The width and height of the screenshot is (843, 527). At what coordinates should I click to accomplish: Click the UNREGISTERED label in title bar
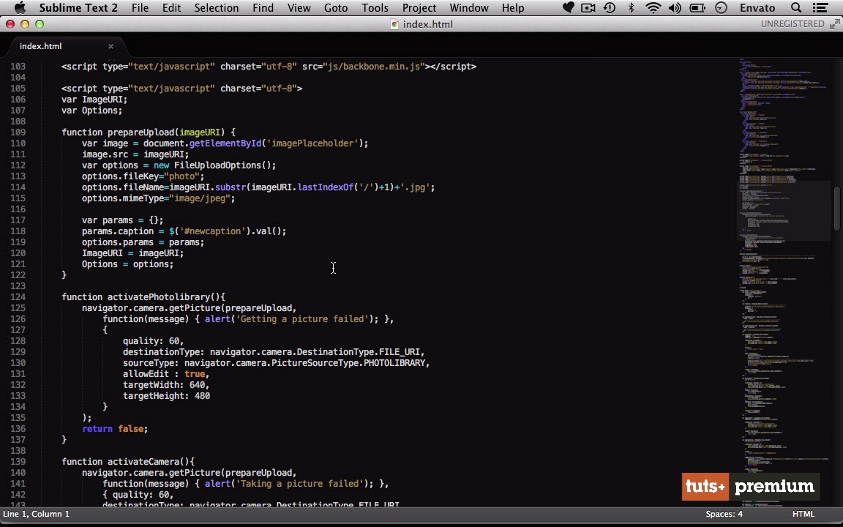click(x=793, y=24)
